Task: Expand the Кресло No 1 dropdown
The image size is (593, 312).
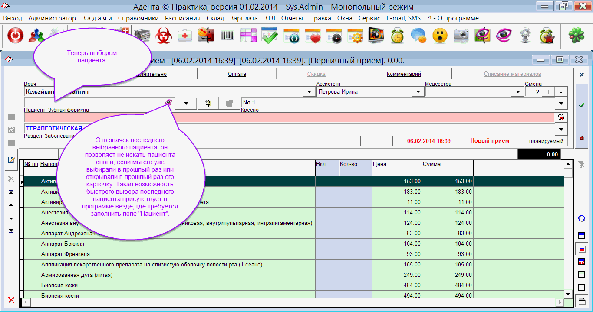Action: click(x=561, y=103)
